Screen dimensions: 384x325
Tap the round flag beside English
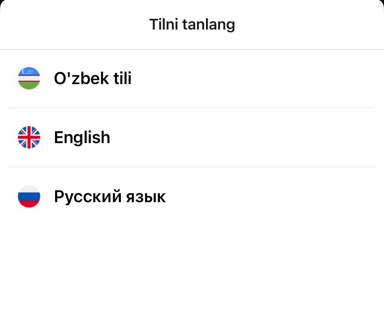pyautogui.click(x=29, y=137)
